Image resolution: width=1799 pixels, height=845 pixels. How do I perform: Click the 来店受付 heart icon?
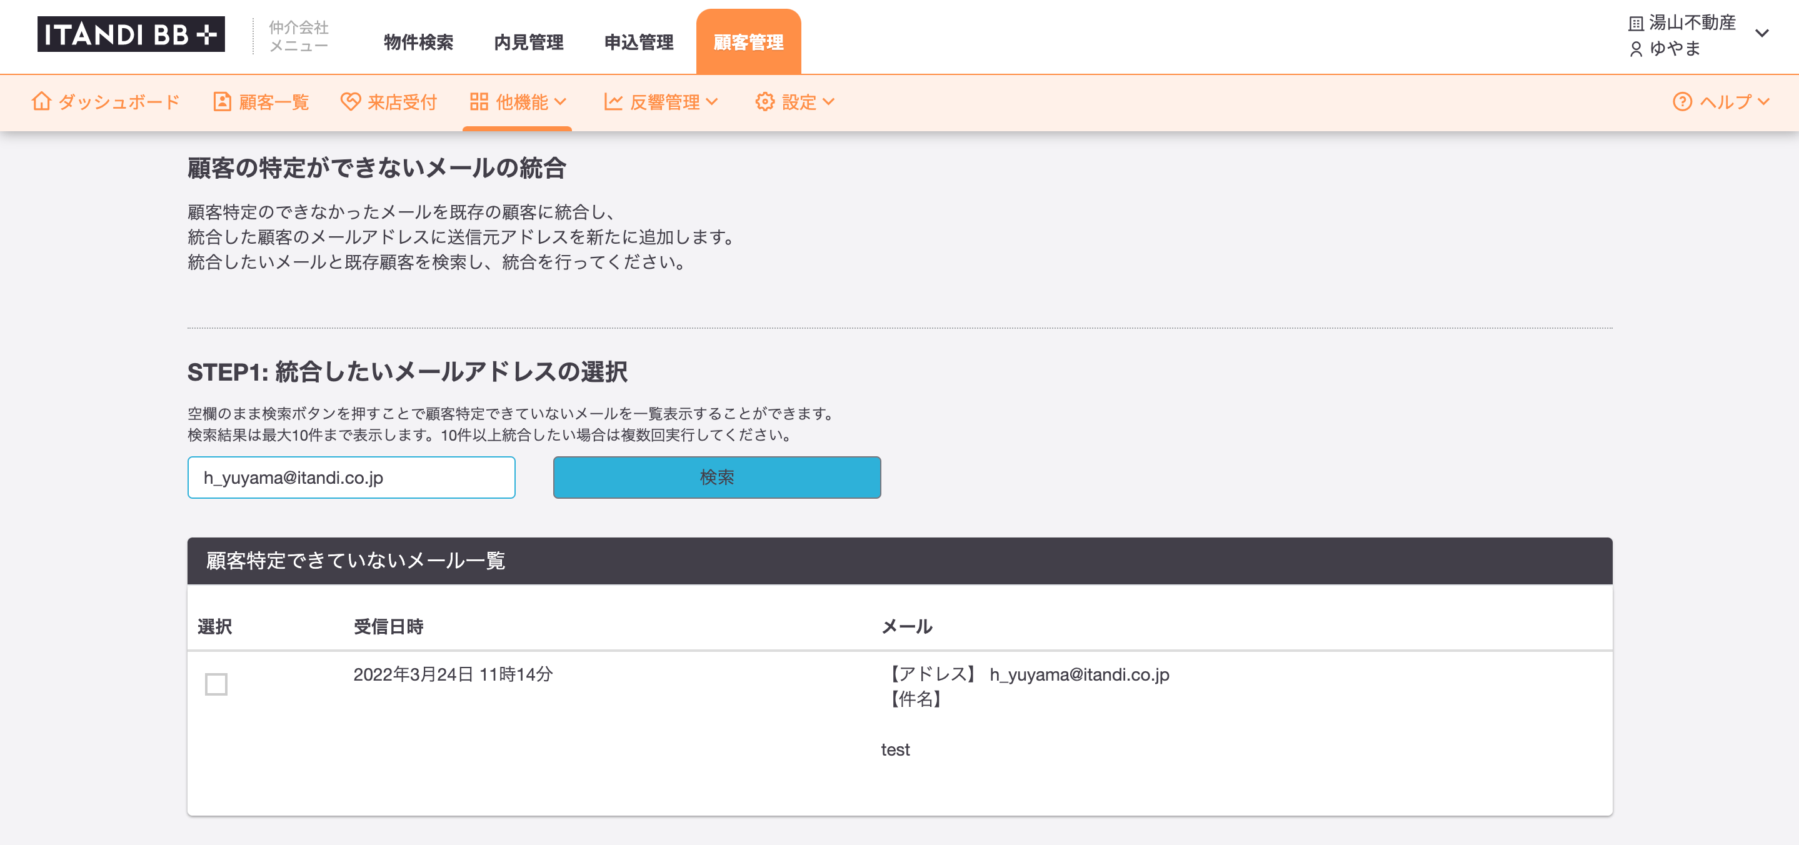tap(350, 102)
